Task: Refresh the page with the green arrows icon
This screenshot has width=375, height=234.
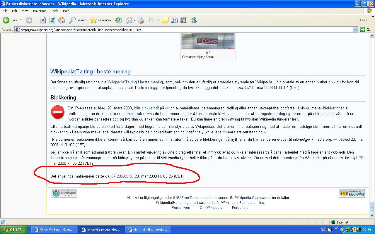Action: click(x=52, y=20)
